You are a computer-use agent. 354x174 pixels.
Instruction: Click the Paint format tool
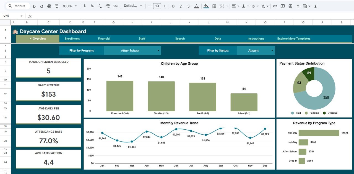coord(56,6)
